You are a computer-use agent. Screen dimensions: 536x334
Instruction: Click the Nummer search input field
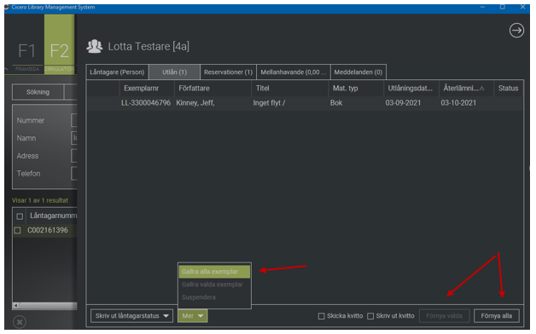click(74, 120)
